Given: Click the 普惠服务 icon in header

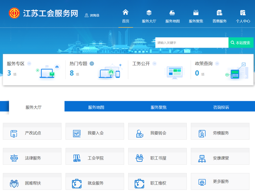Looking at the screenshot, I should 219,13.
